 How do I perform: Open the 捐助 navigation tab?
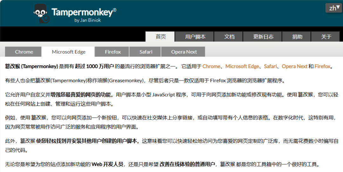coord(297,37)
